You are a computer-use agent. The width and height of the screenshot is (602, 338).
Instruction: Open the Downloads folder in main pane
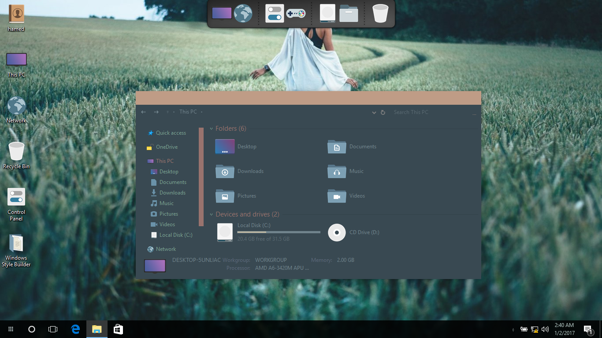225,171
